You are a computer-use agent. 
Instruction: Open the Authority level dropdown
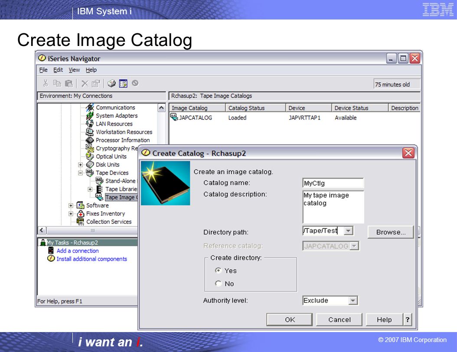[353, 300]
